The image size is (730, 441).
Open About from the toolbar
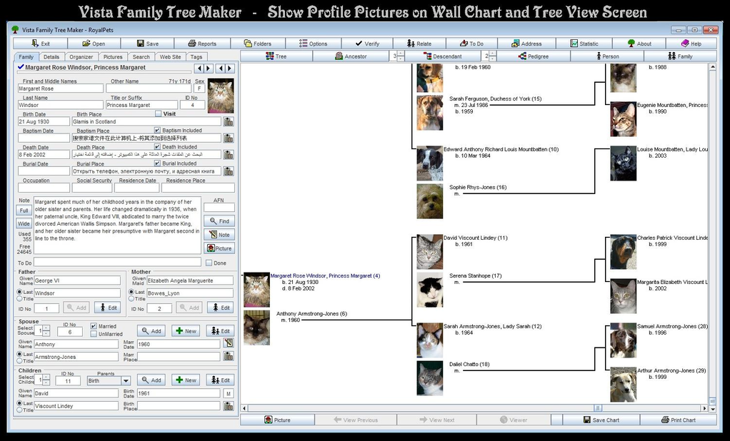pos(639,44)
